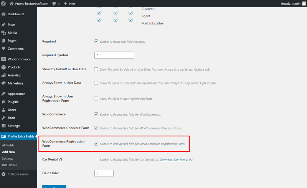Click the 'Field Order' label text
307x188 pixels.
click(51, 173)
